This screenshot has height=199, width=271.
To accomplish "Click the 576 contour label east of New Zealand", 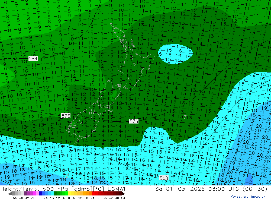I will click(134, 121).
